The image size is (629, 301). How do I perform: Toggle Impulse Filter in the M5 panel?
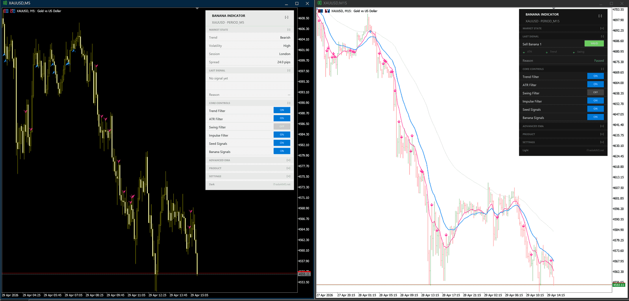click(x=282, y=135)
